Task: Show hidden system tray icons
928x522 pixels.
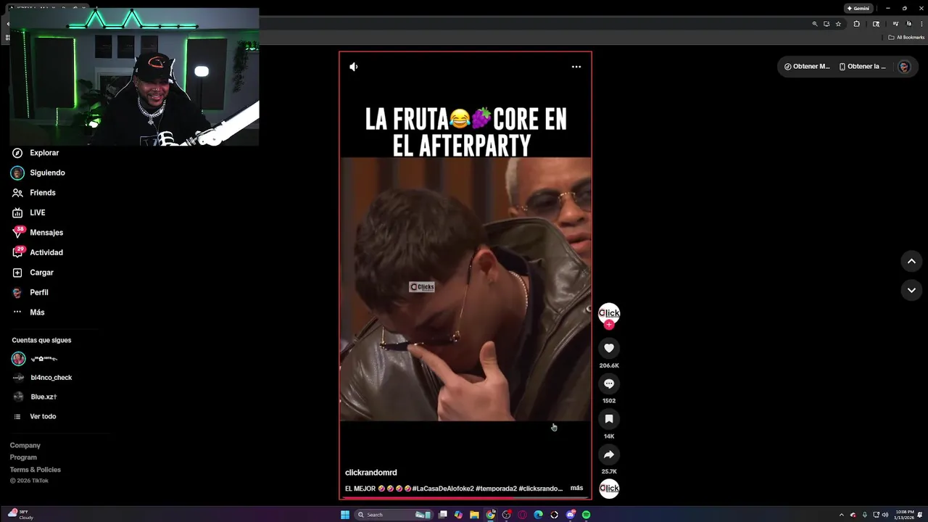Action: click(841, 515)
